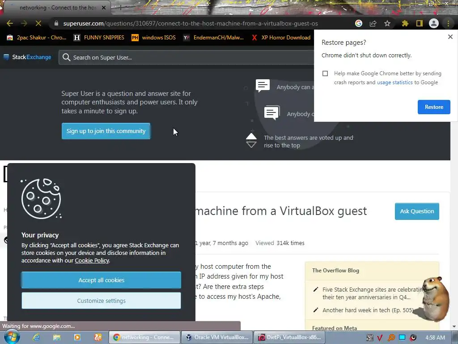458x344 pixels.
Task: Click the upvote arrow illustration icon
Action: pos(251,137)
